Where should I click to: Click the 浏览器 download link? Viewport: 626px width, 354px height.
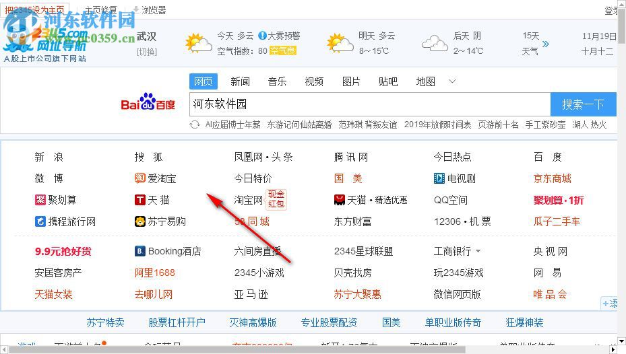[x=150, y=10]
